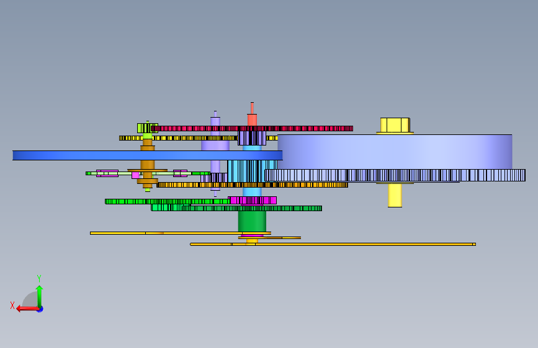
Task: Select the small pink square on the balance wheel
Action: tap(135, 175)
